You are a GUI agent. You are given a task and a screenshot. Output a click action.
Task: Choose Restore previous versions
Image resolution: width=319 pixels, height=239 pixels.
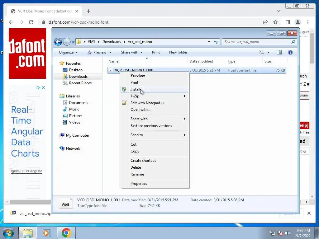pos(155,126)
